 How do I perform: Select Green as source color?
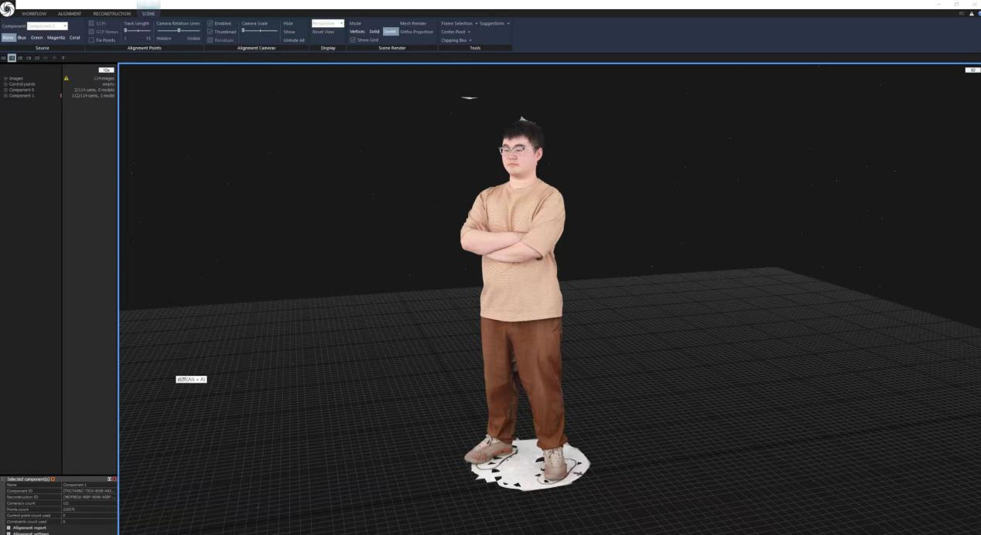[36, 37]
